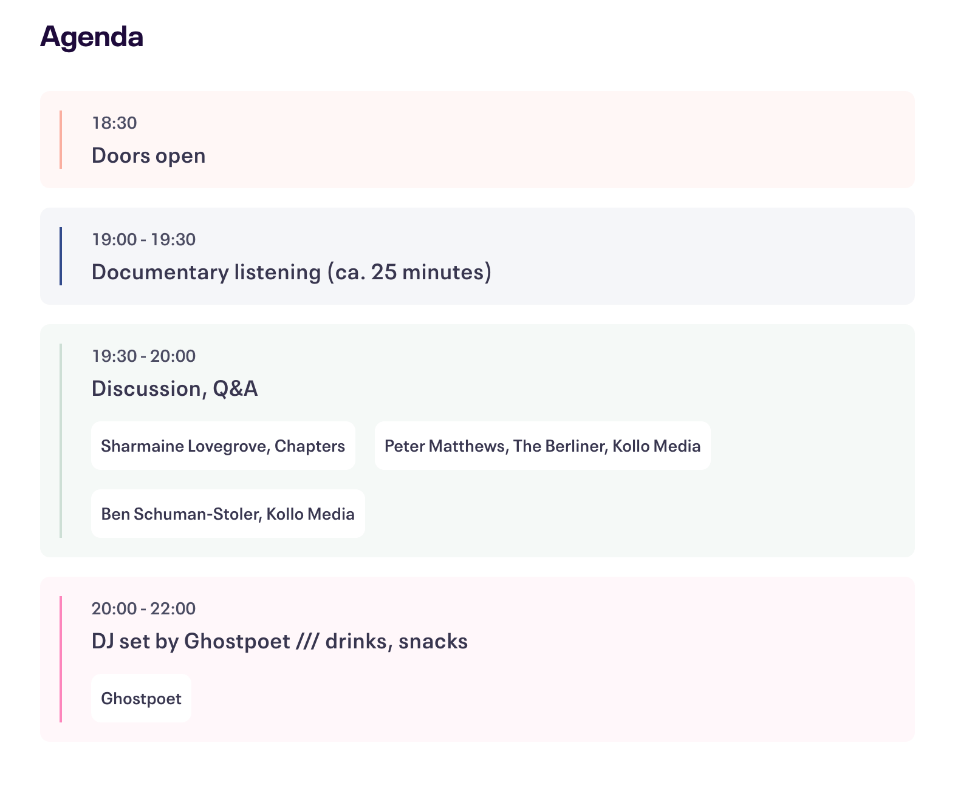
Task: Click the 18:30 time label
Action: (114, 123)
